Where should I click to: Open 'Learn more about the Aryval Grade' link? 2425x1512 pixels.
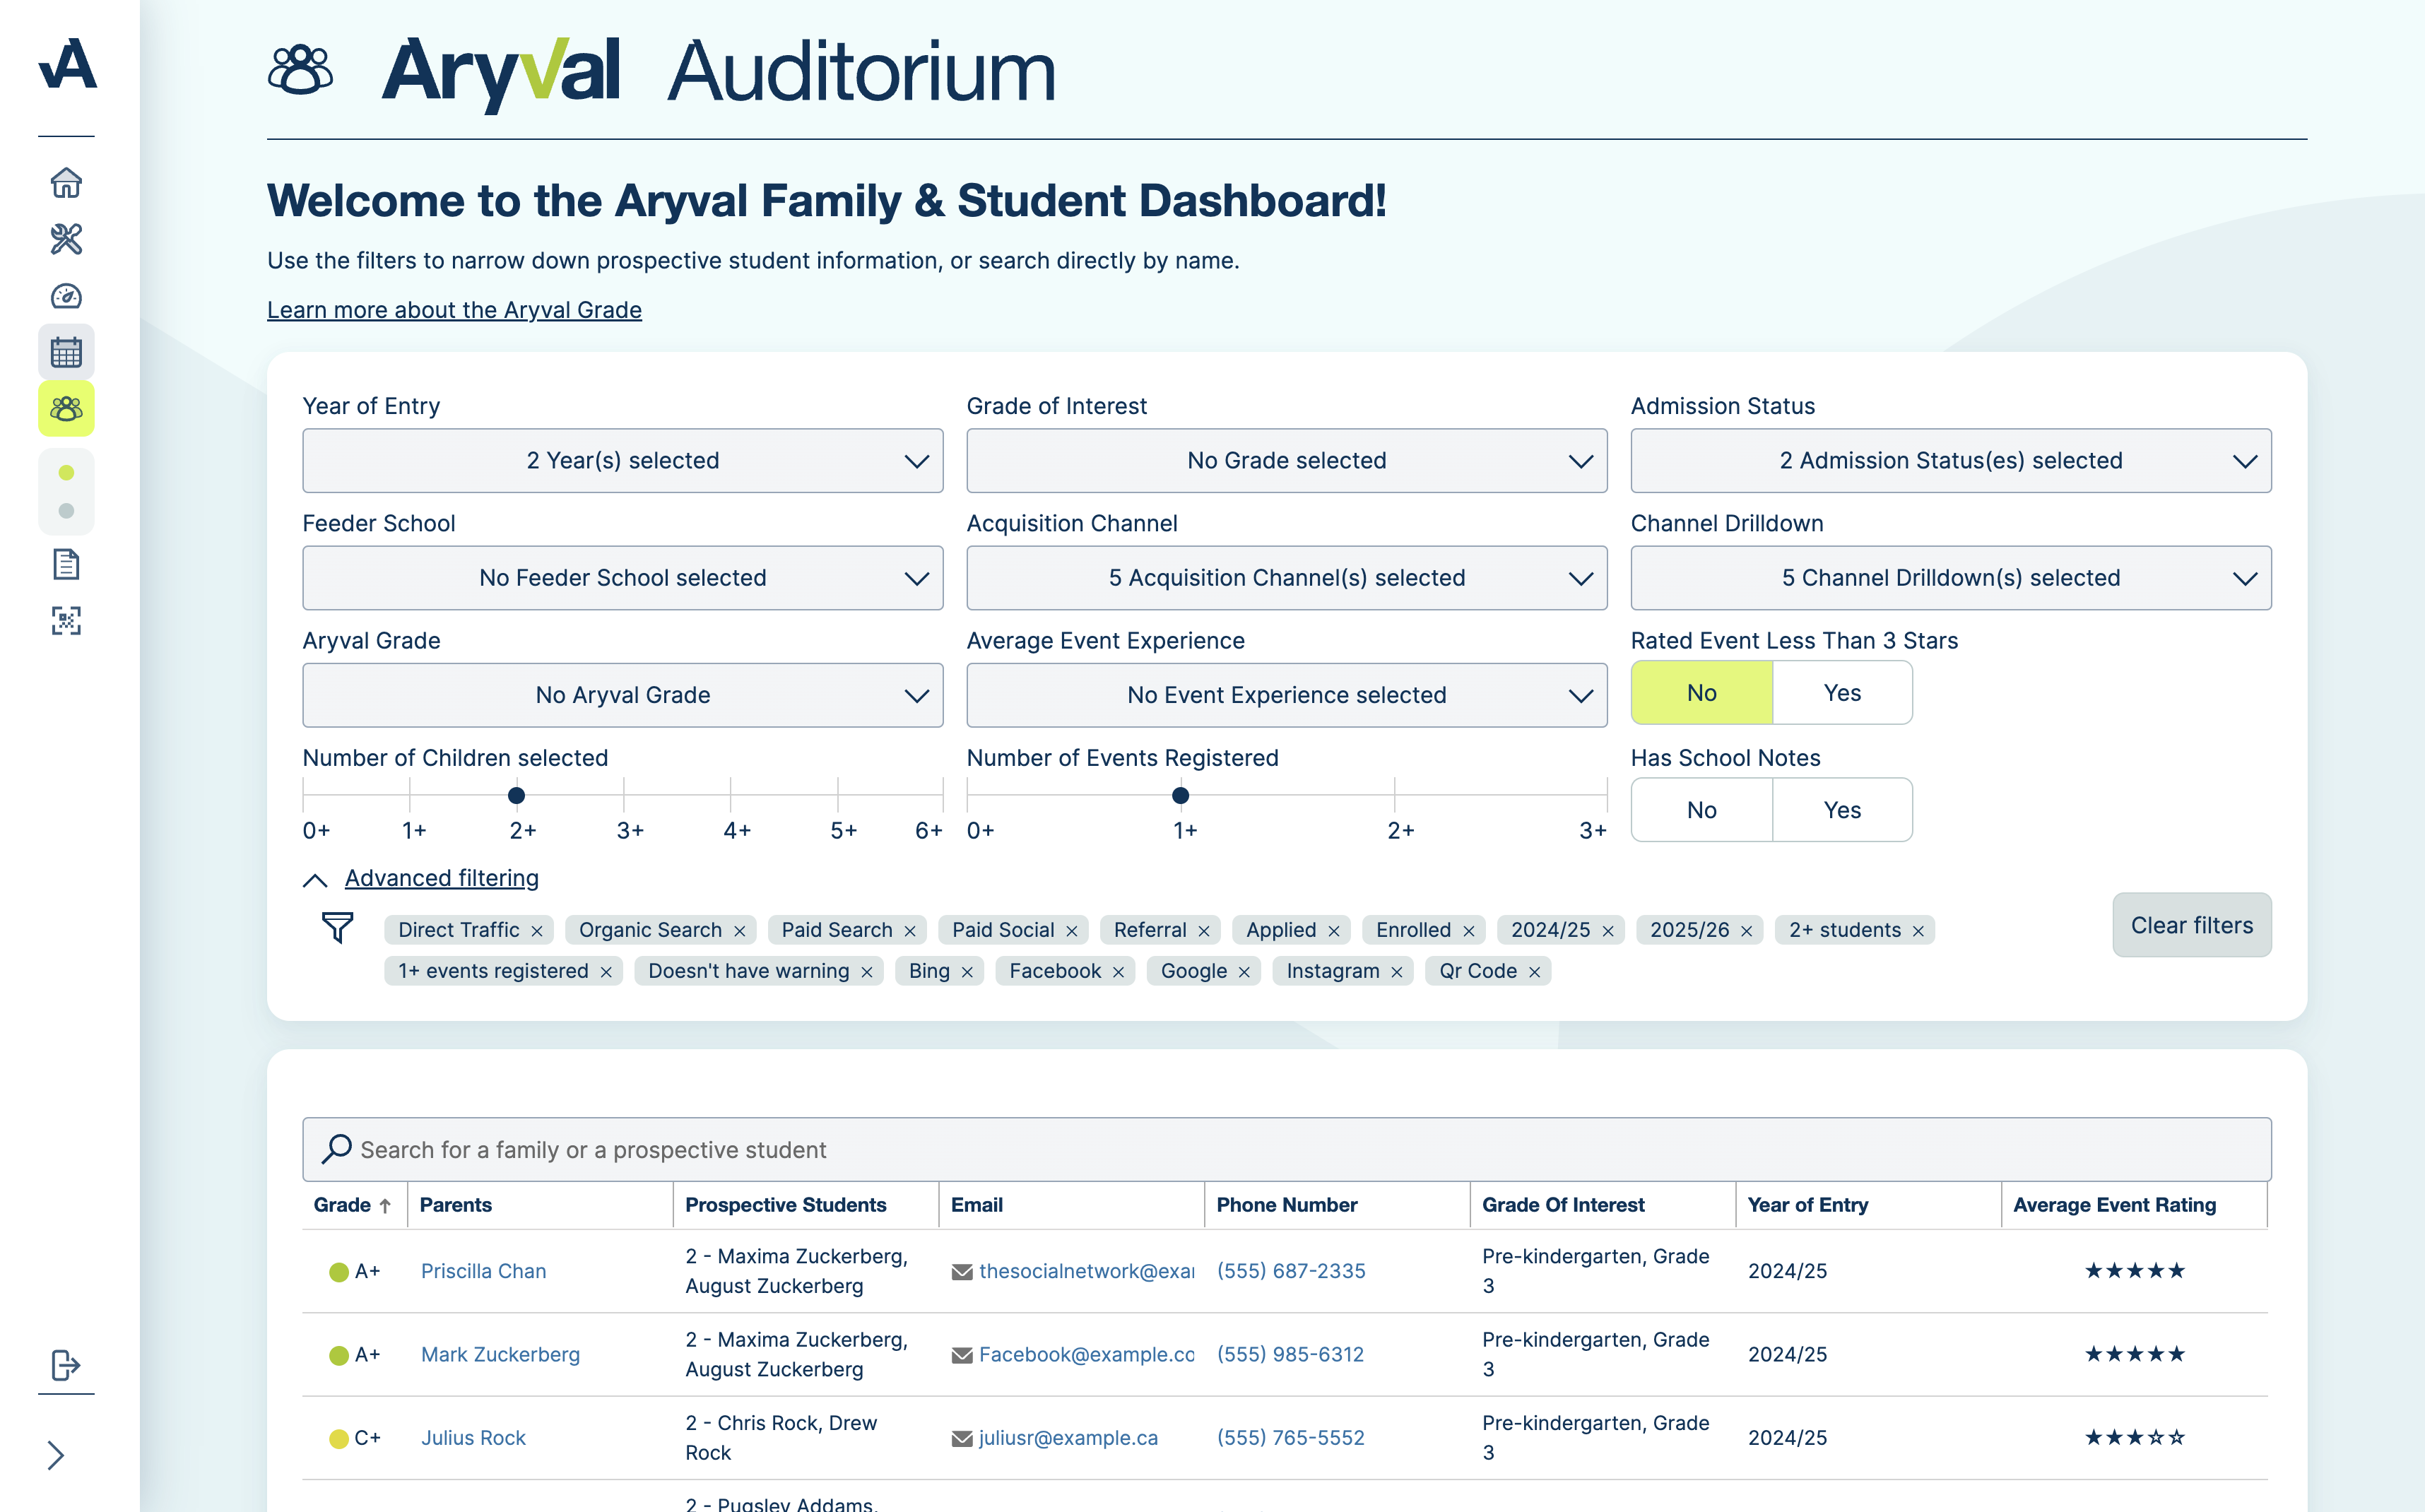[x=453, y=310]
